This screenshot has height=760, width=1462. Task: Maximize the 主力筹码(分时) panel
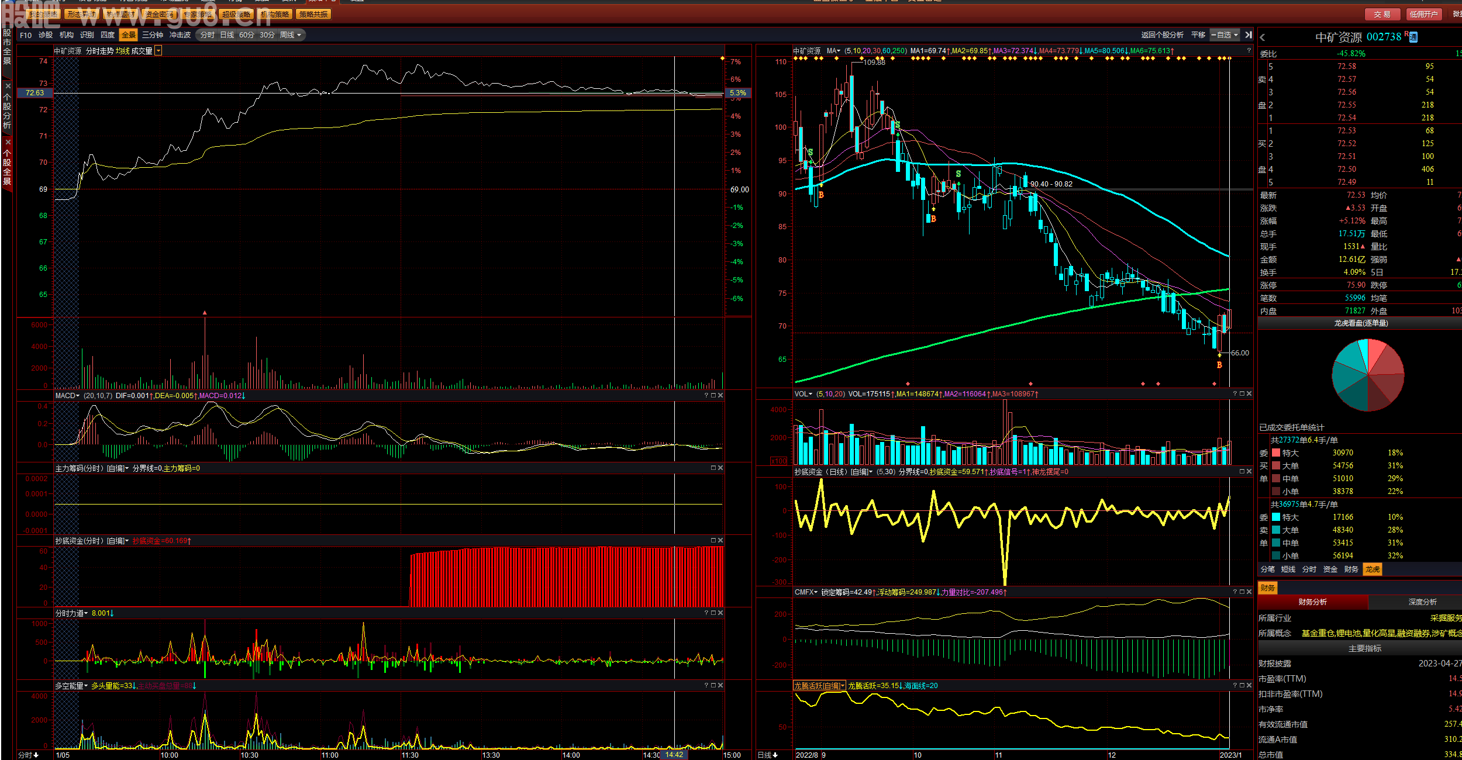[x=713, y=468]
